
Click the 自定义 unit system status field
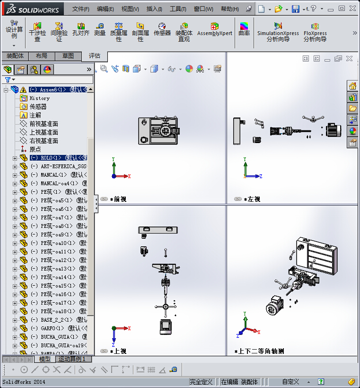(x=290, y=382)
